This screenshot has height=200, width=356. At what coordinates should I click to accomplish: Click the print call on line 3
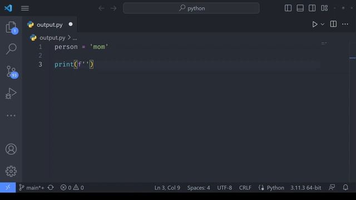coord(64,64)
